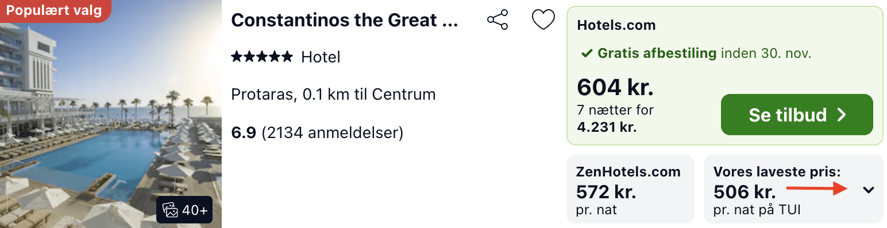The height and width of the screenshot is (228, 887).
Task: Click the 6.9 rating score
Action: 244,133
